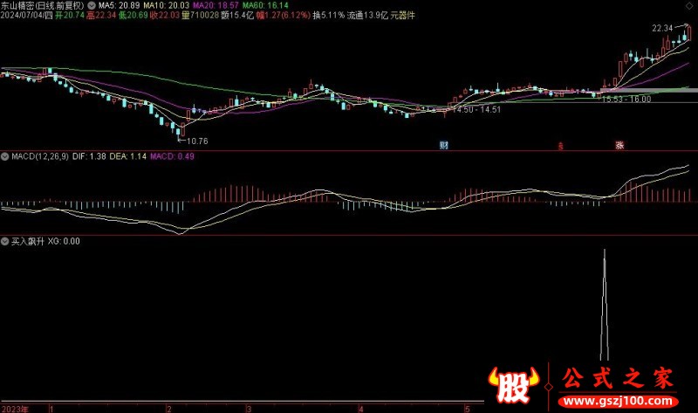The height and width of the screenshot is (413, 698).
Task: Click the MA5: 20.89 value
Action: click(x=119, y=5)
